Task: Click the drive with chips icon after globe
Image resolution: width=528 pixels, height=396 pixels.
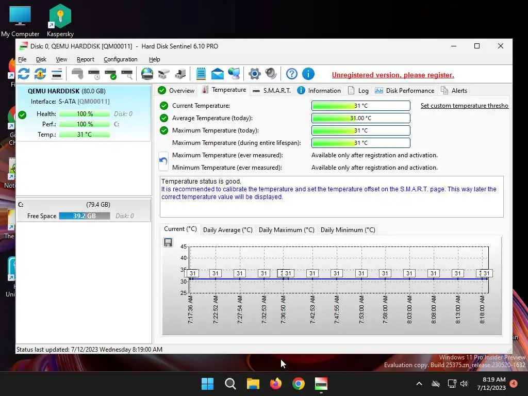Action: tap(163, 74)
